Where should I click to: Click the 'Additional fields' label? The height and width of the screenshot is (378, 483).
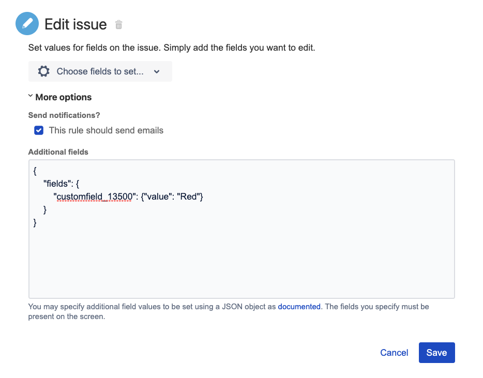click(58, 152)
